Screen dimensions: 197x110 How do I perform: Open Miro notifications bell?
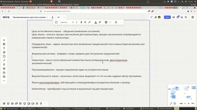pyautogui.click(x=182, y=17)
